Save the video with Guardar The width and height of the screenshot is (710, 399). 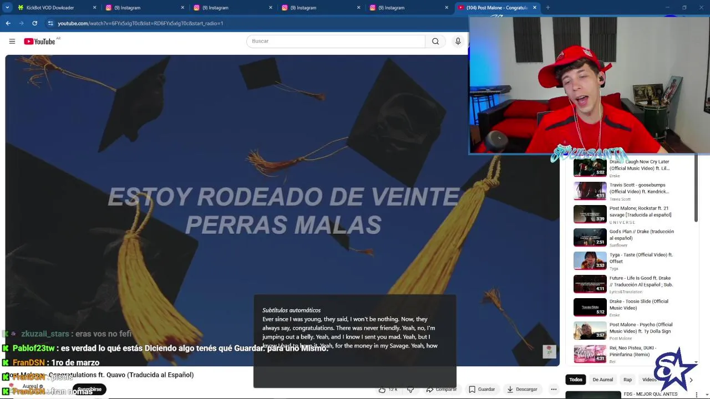coord(481,389)
